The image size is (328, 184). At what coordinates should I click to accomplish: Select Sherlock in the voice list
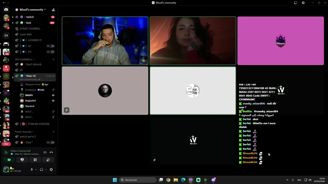(37, 106)
